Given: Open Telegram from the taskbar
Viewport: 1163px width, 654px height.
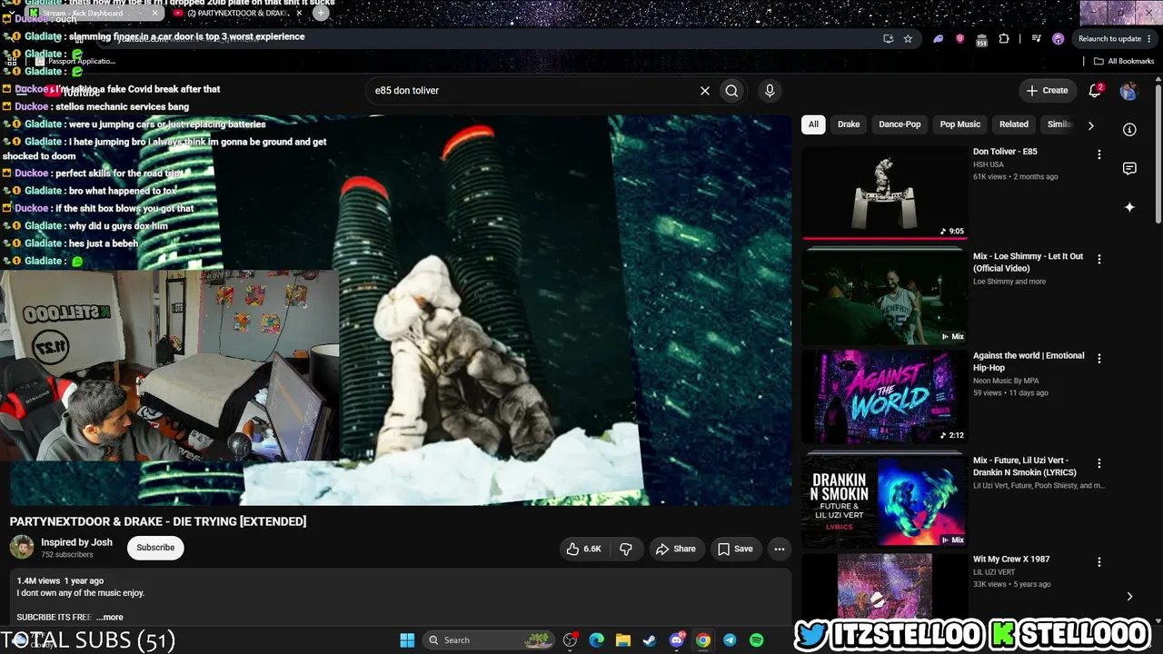Looking at the screenshot, I should [730, 640].
